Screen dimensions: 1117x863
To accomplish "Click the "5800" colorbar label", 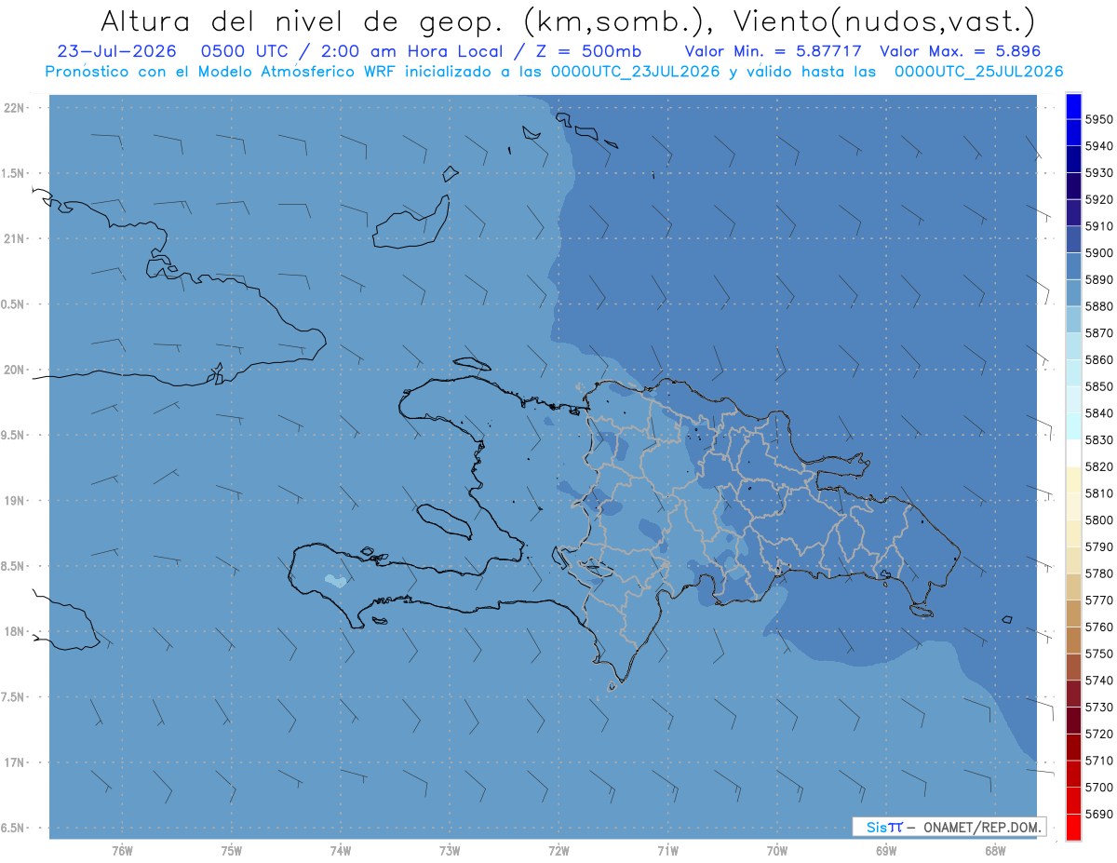I will [x=1098, y=520].
